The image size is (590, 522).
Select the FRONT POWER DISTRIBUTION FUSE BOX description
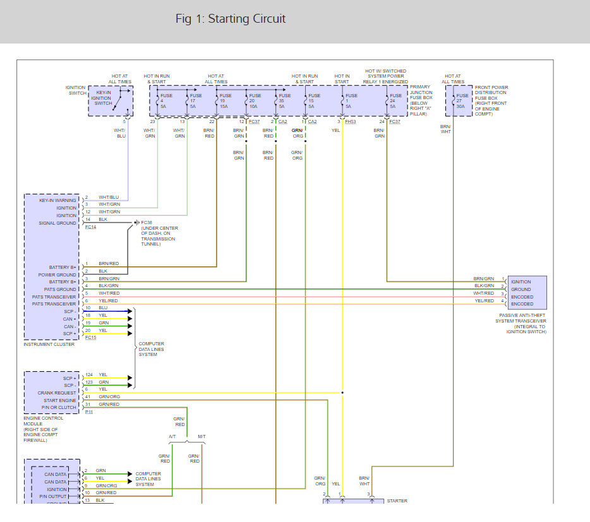click(491, 100)
